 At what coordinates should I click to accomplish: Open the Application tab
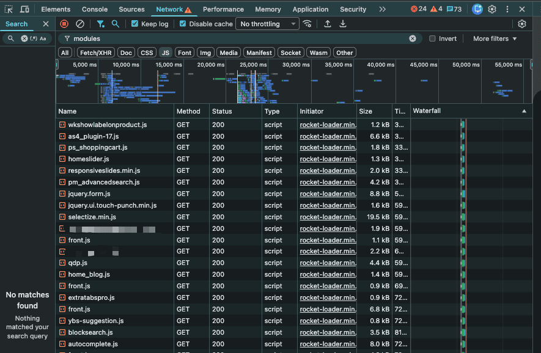tap(311, 9)
